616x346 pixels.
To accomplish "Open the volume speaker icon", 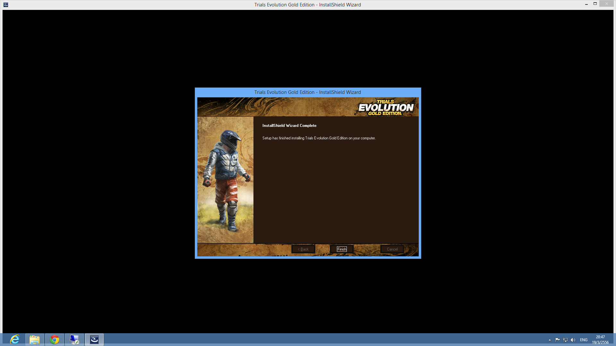I will pyautogui.click(x=573, y=340).
